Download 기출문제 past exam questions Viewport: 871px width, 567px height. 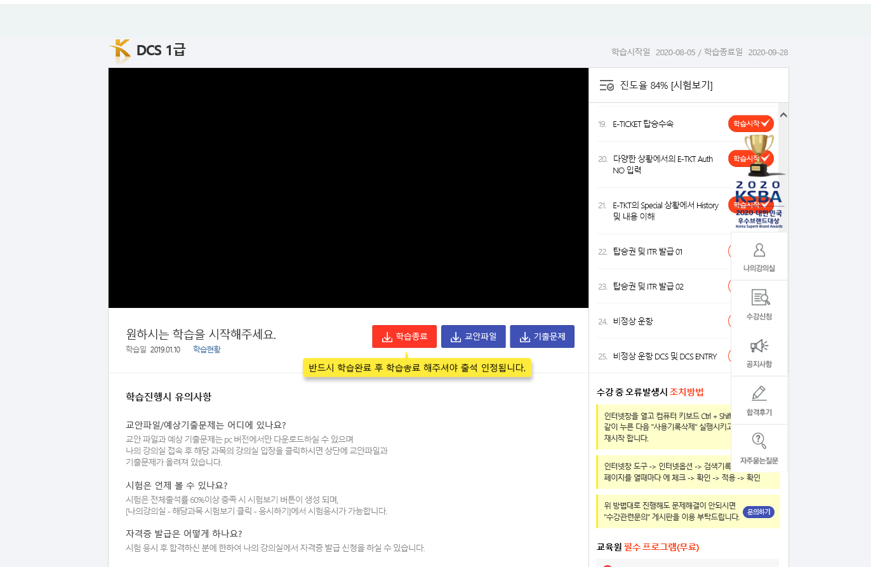point(542,337)
